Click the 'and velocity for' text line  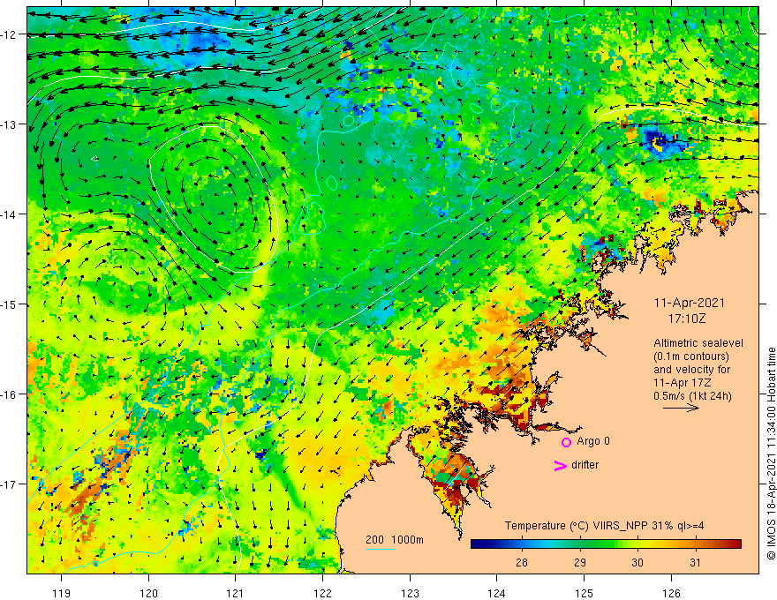click(x=691, y=370)
